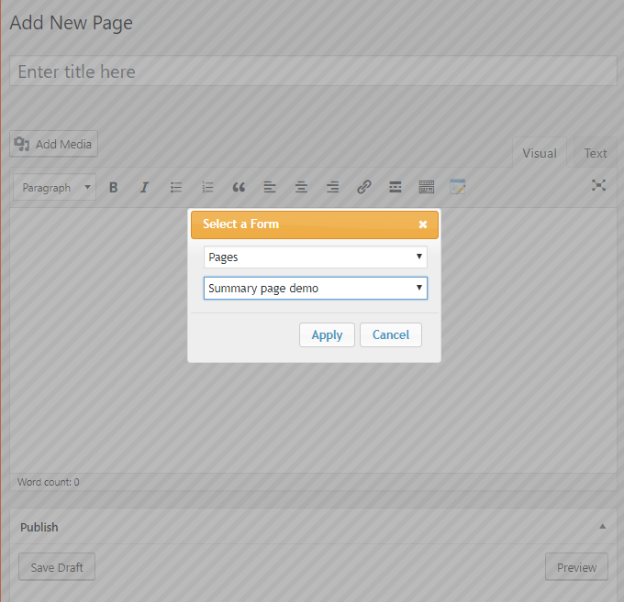624x602 pixels.
Task: Insert a bulleted list
Action: (176, 187)
